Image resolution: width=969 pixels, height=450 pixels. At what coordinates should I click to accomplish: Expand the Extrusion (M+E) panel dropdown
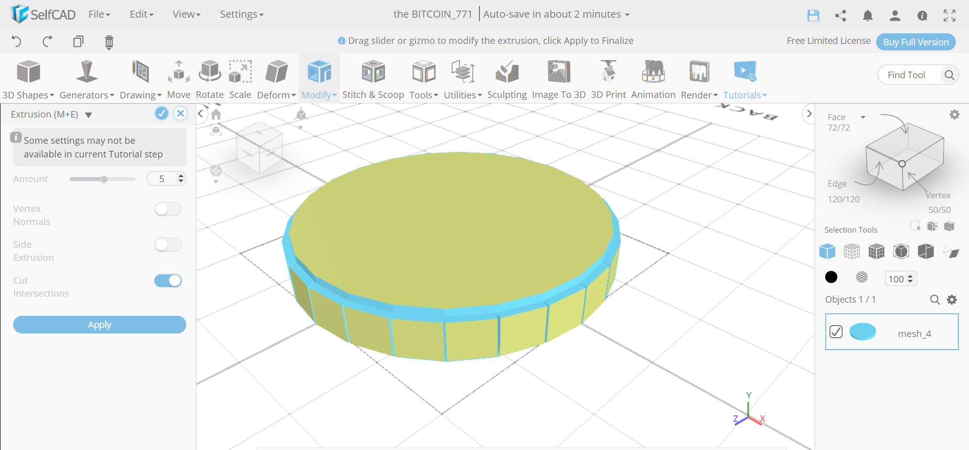pos(89,115)
